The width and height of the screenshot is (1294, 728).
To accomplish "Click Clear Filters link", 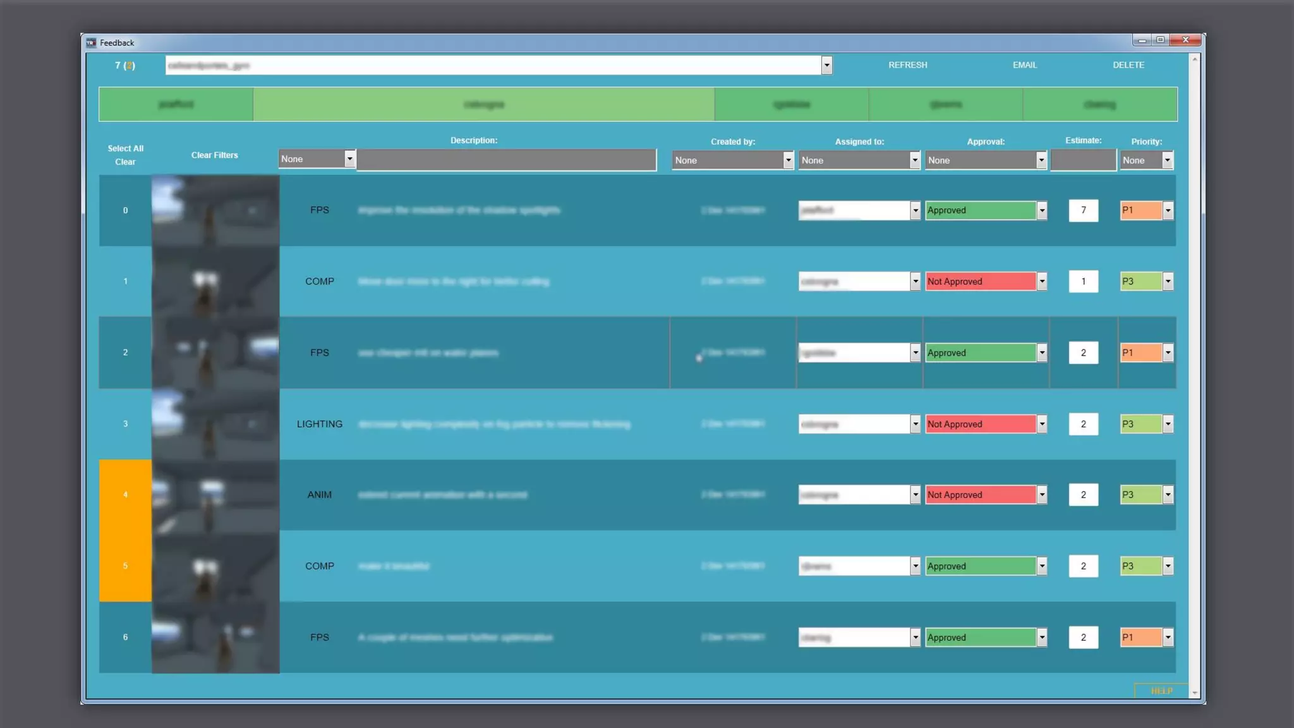I will point(214,155).
